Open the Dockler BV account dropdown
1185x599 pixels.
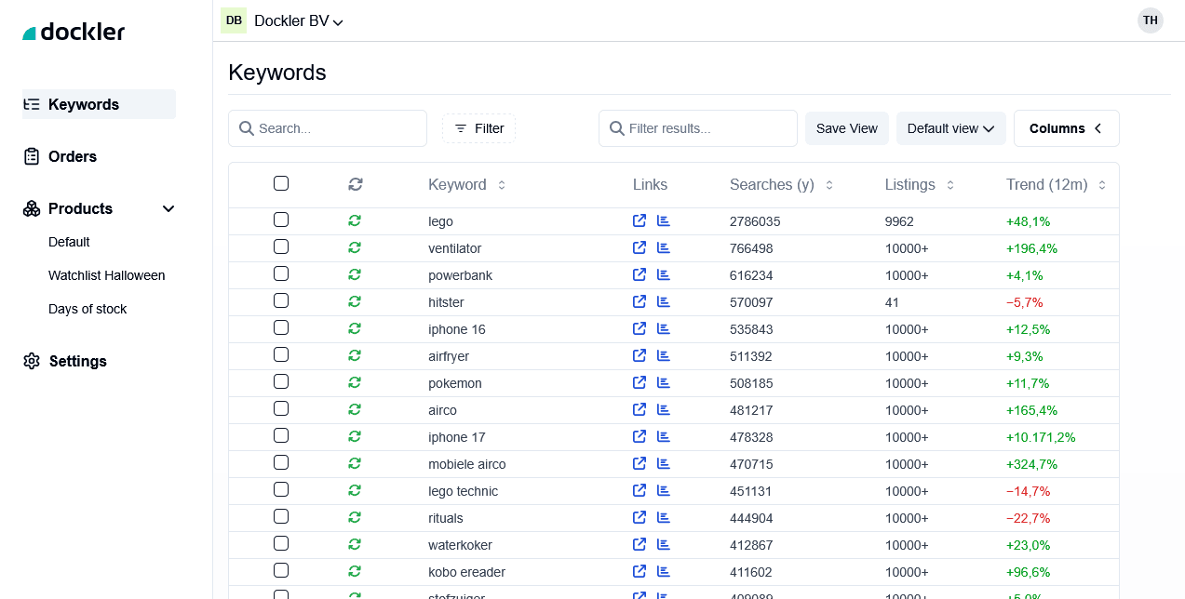pos(284,20)
